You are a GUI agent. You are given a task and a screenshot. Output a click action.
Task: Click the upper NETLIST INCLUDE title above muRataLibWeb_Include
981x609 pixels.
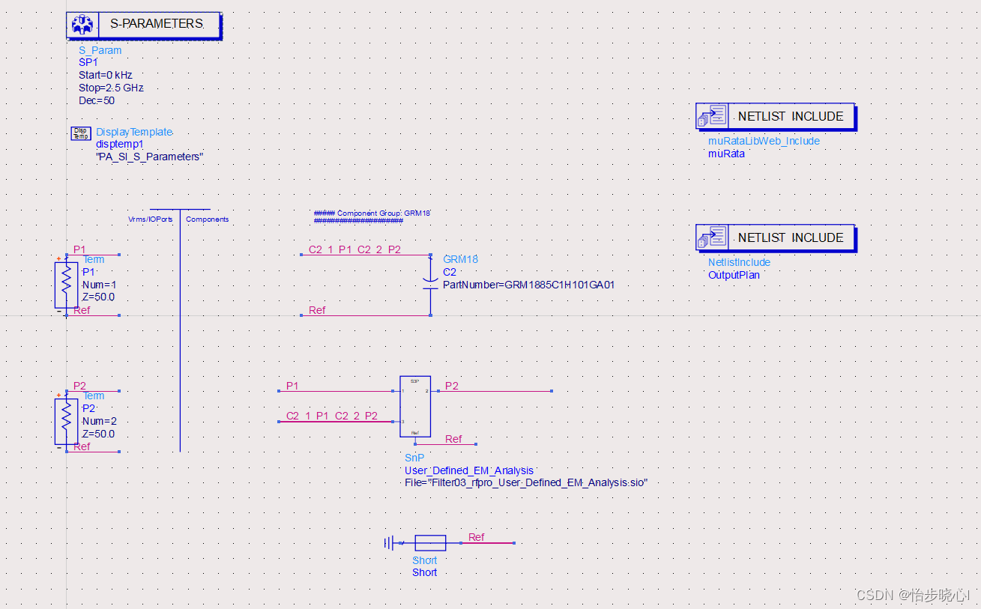[791, 116]
